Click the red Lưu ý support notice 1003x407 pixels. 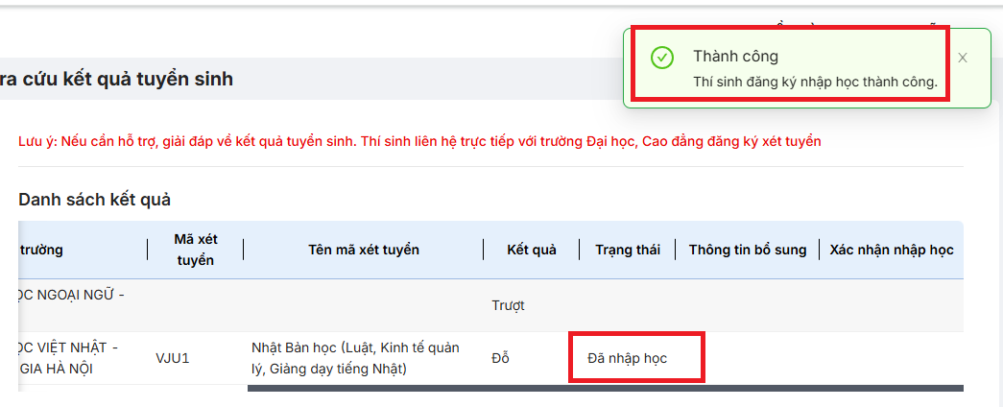point(419,141)
